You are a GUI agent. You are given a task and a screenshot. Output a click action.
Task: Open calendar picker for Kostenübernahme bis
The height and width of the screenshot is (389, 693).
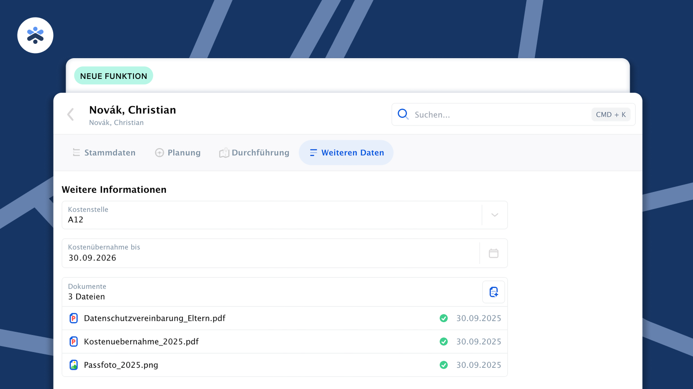[493, 253]
